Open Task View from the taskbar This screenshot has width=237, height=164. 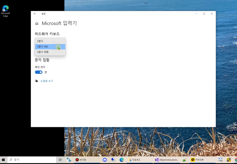[60, 160]
